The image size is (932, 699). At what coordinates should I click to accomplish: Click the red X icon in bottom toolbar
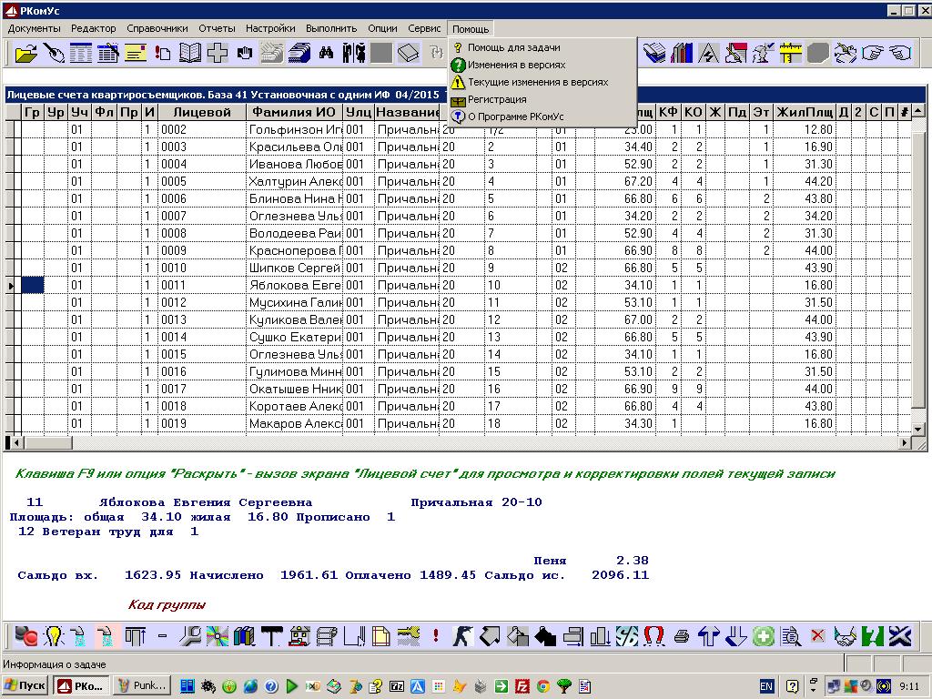tap(817, 635)
